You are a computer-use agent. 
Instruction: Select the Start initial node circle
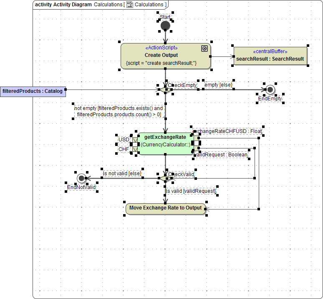click(166, 26)
